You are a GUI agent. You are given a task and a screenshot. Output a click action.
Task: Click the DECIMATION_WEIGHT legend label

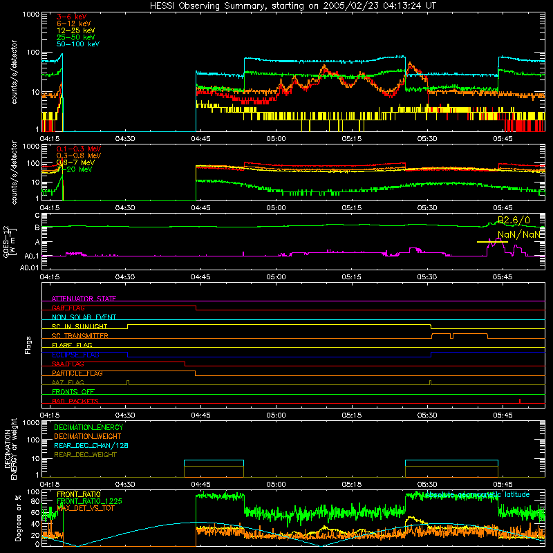point(88,436)
